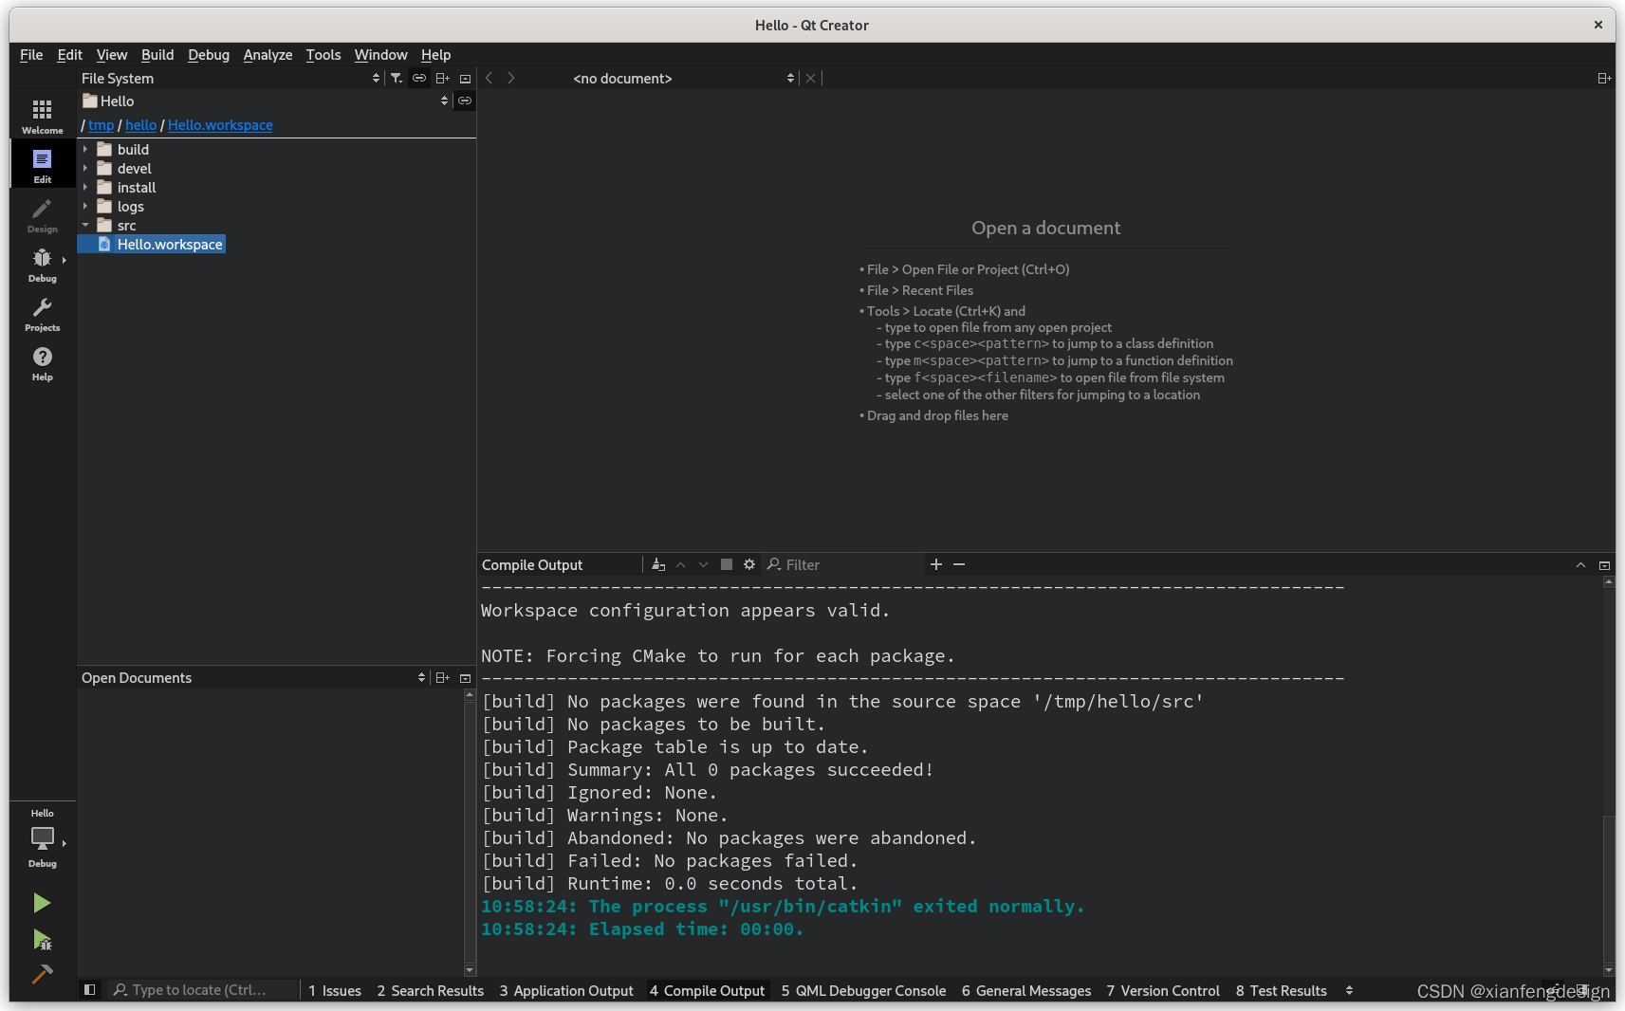Maximize the output pane with up arrow

point(1580,565)
